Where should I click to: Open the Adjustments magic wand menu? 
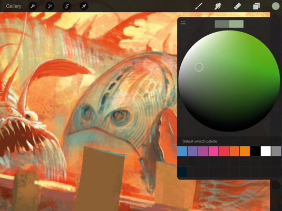coord(50,6)
